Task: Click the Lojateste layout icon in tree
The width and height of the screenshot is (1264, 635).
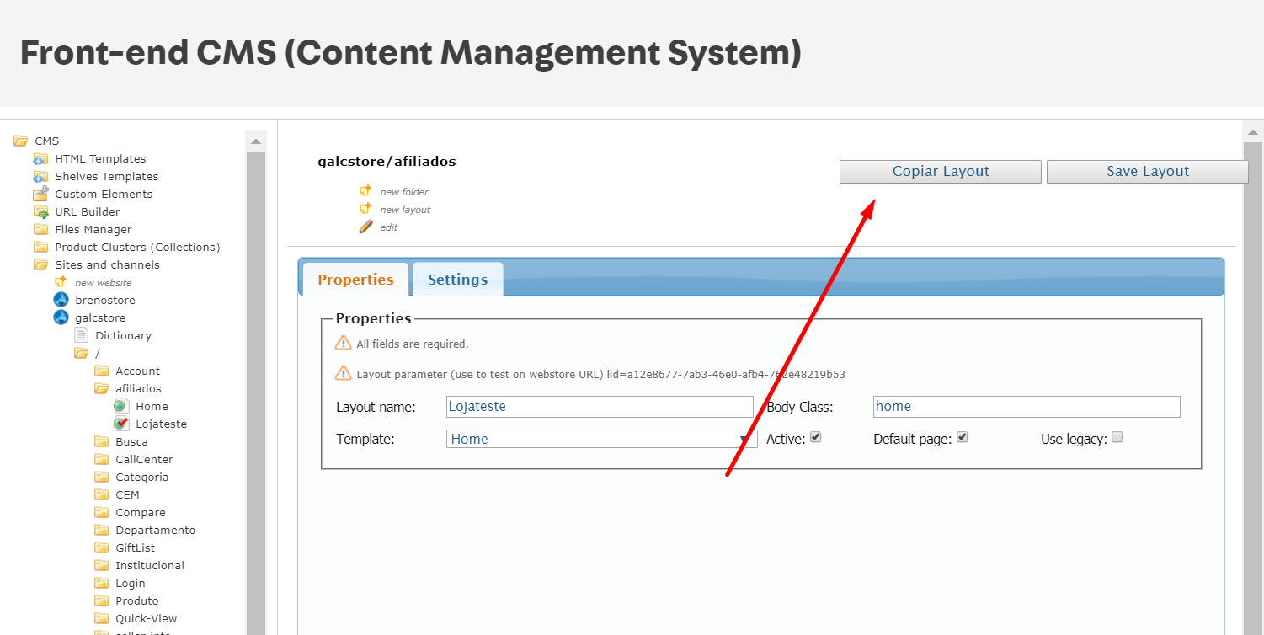Action: [121, 424]
